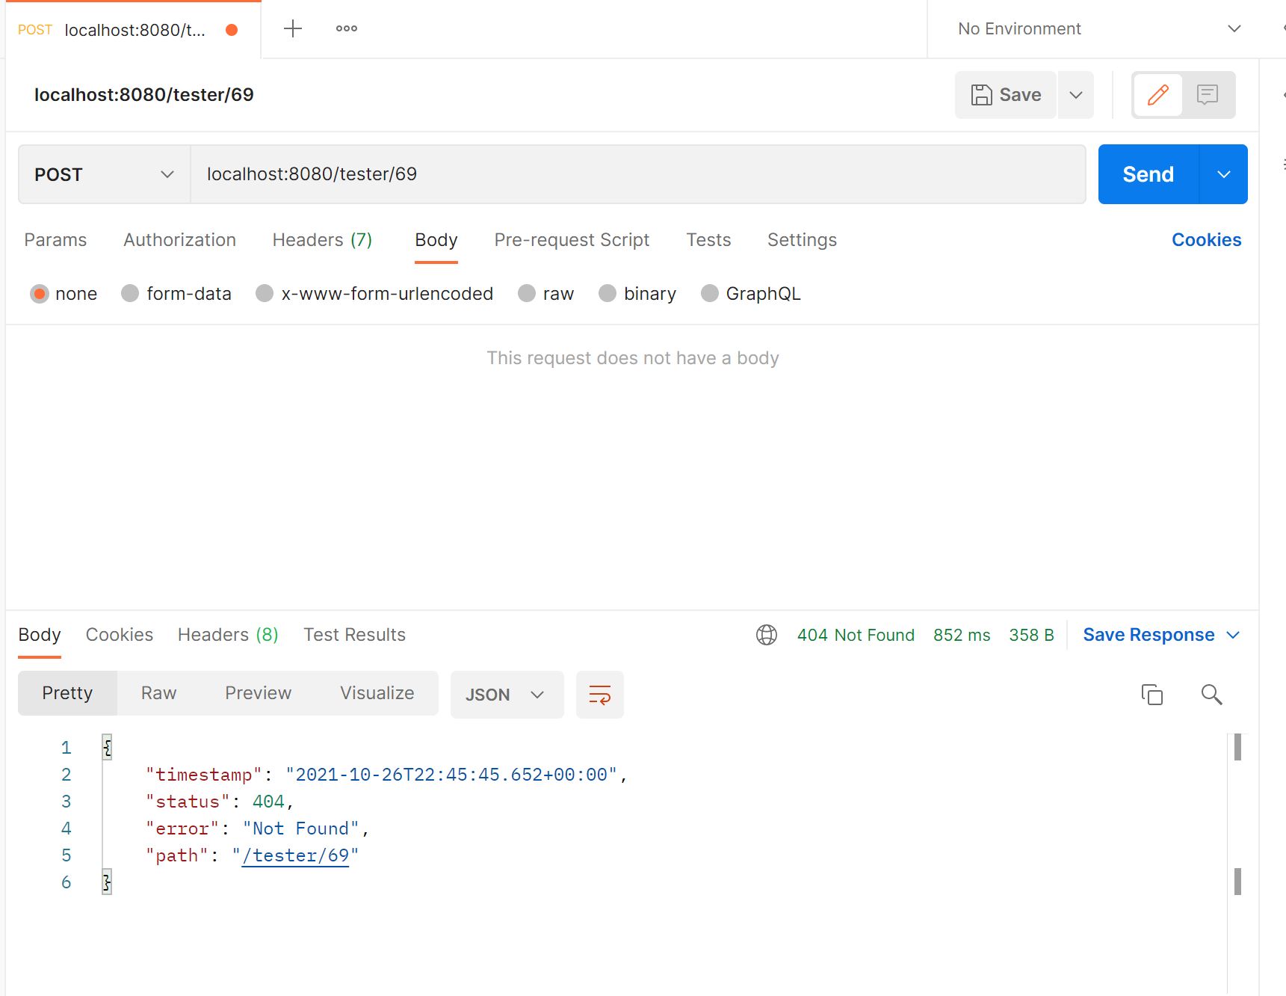Image resolution: width=1286 pixels, height=996 pixels.
Task: Open the comments panel icon
Action: [1208, 95]
